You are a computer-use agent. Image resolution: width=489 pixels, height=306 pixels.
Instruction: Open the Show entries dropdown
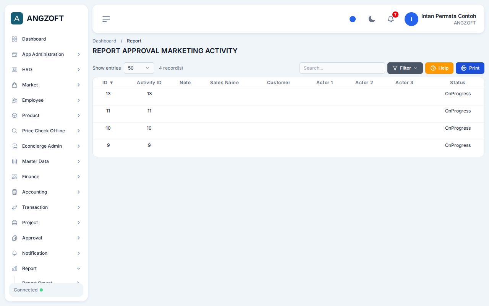point(139,68)
